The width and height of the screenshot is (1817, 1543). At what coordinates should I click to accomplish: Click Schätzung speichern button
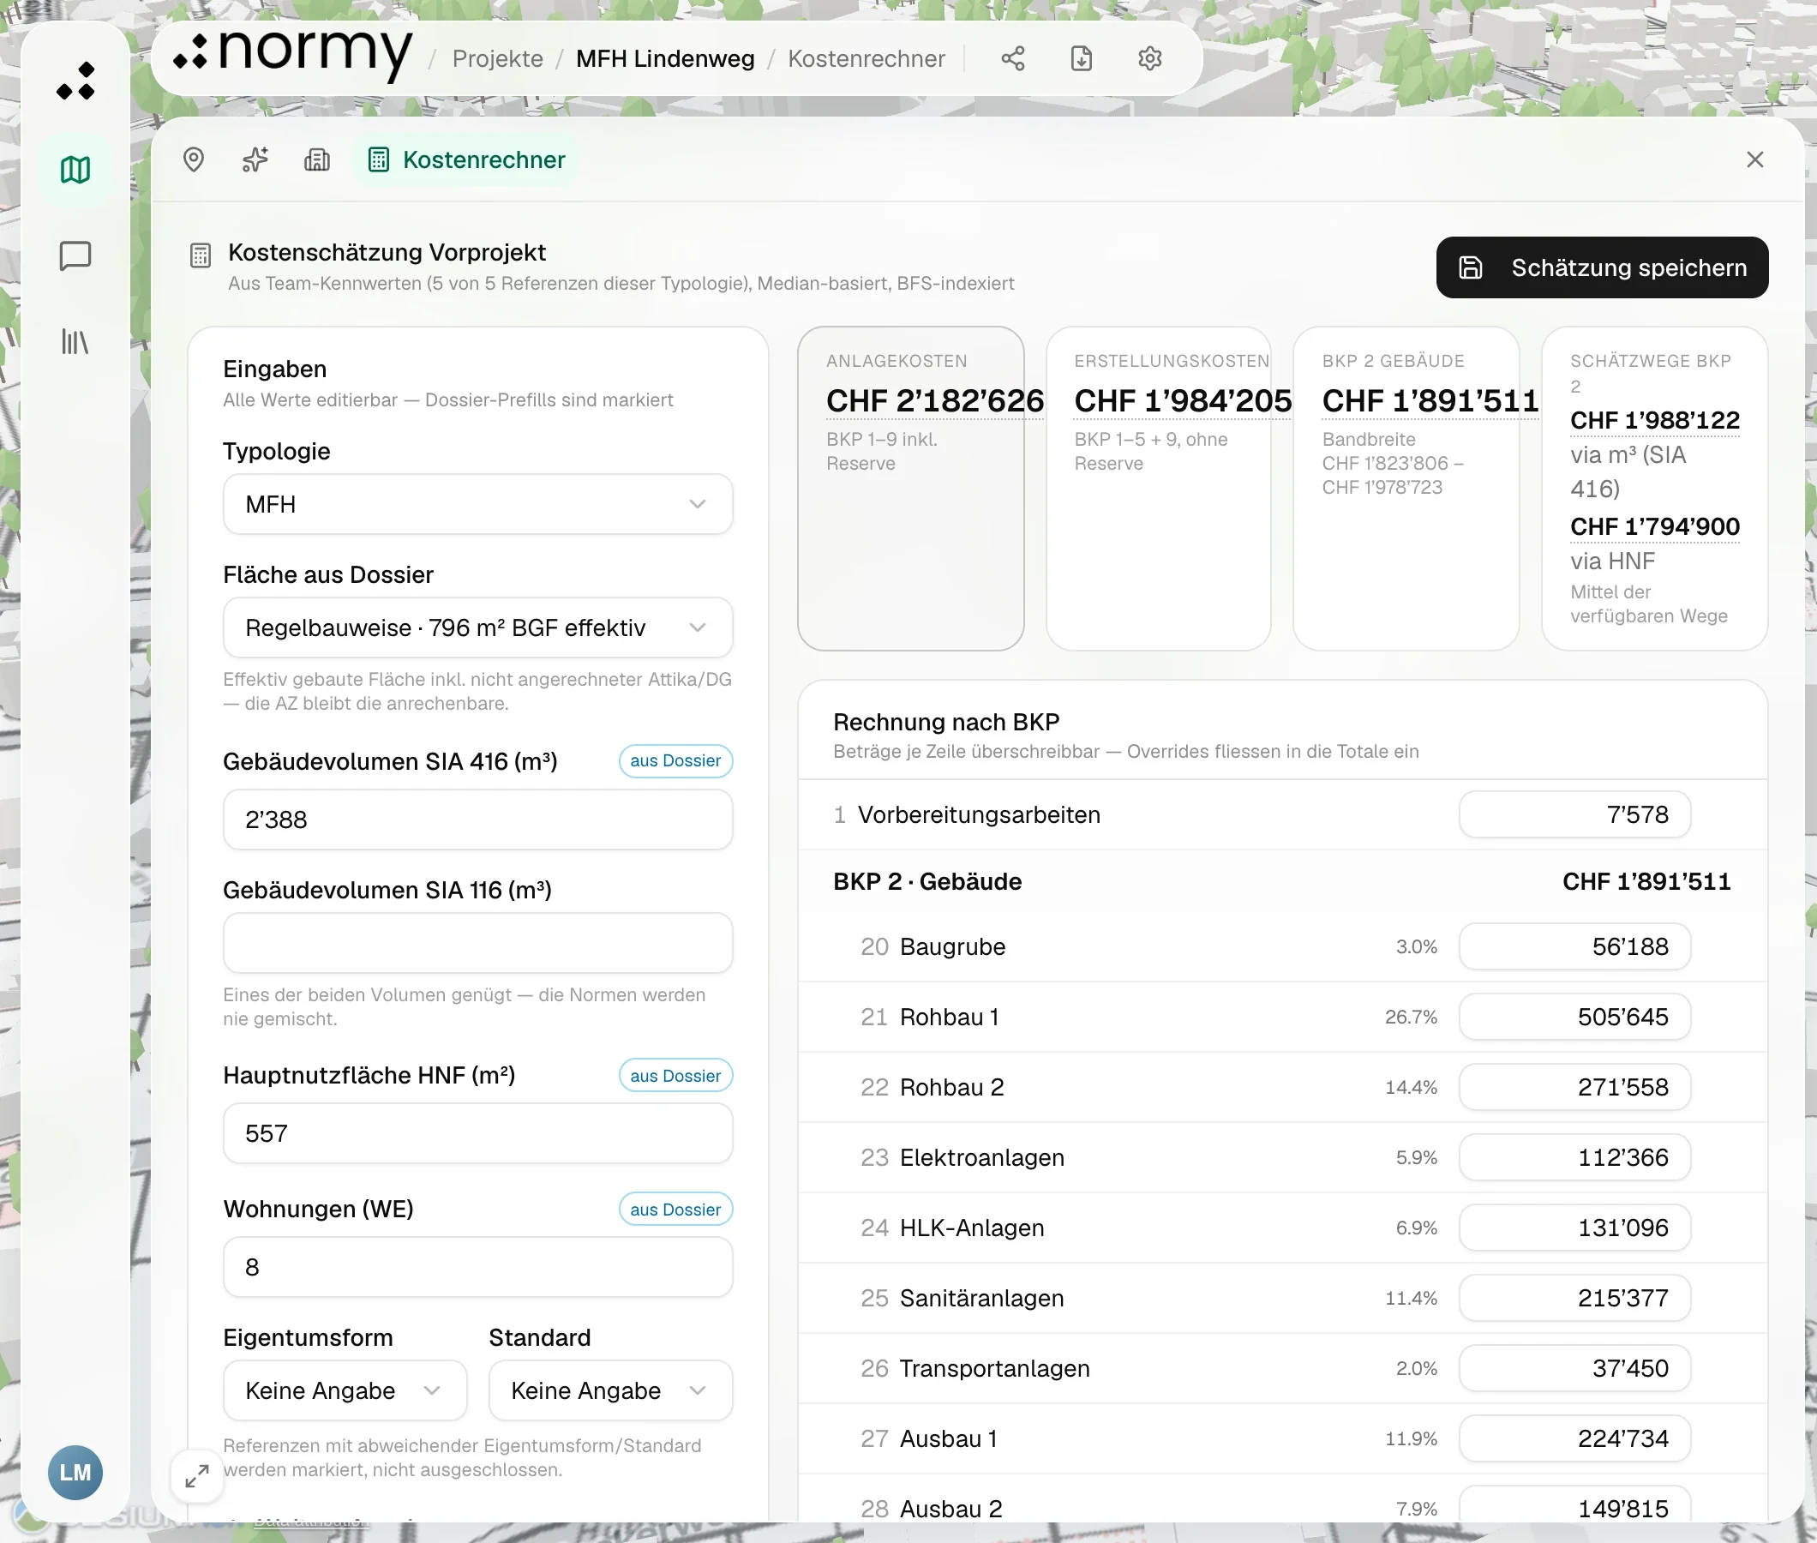(x=1602, y=267)
